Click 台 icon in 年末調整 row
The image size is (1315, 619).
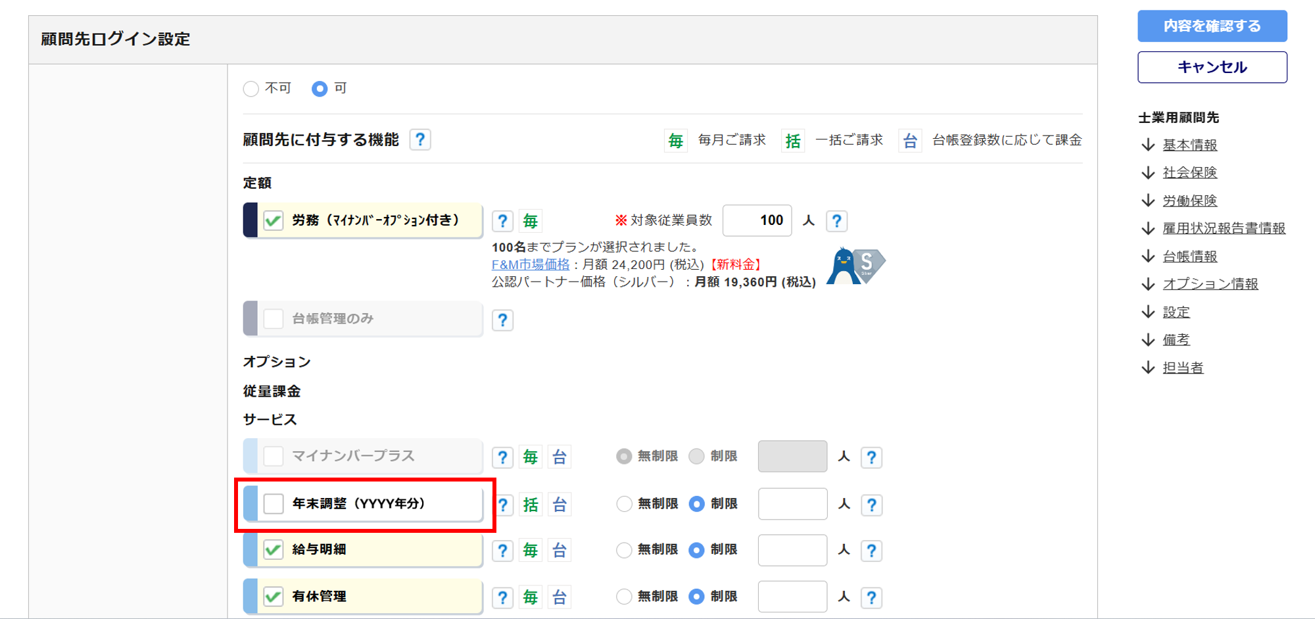pos(560,505)
